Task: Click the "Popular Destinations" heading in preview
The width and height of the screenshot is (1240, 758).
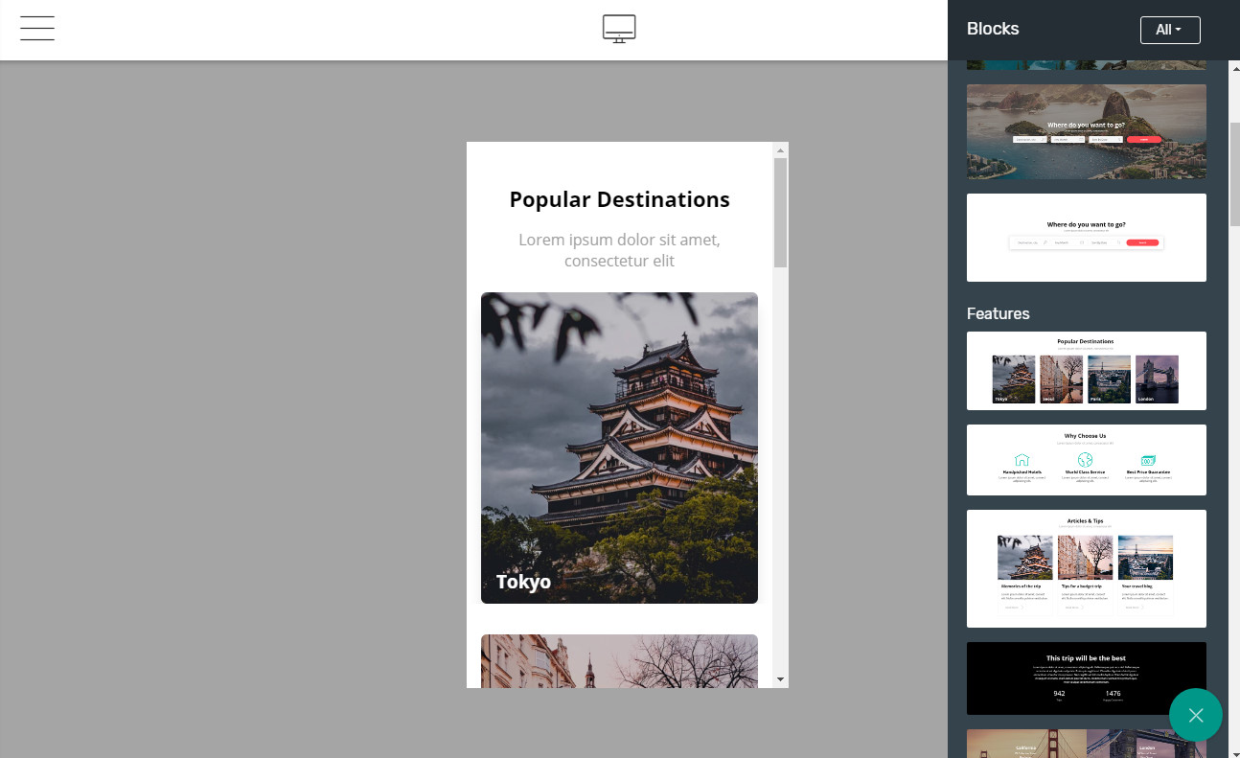Action: tap(619, 199)
